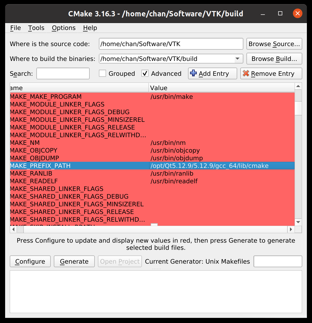Close the CMake window
This screenshot has width=312, height=323.
(x=297, y=13)
